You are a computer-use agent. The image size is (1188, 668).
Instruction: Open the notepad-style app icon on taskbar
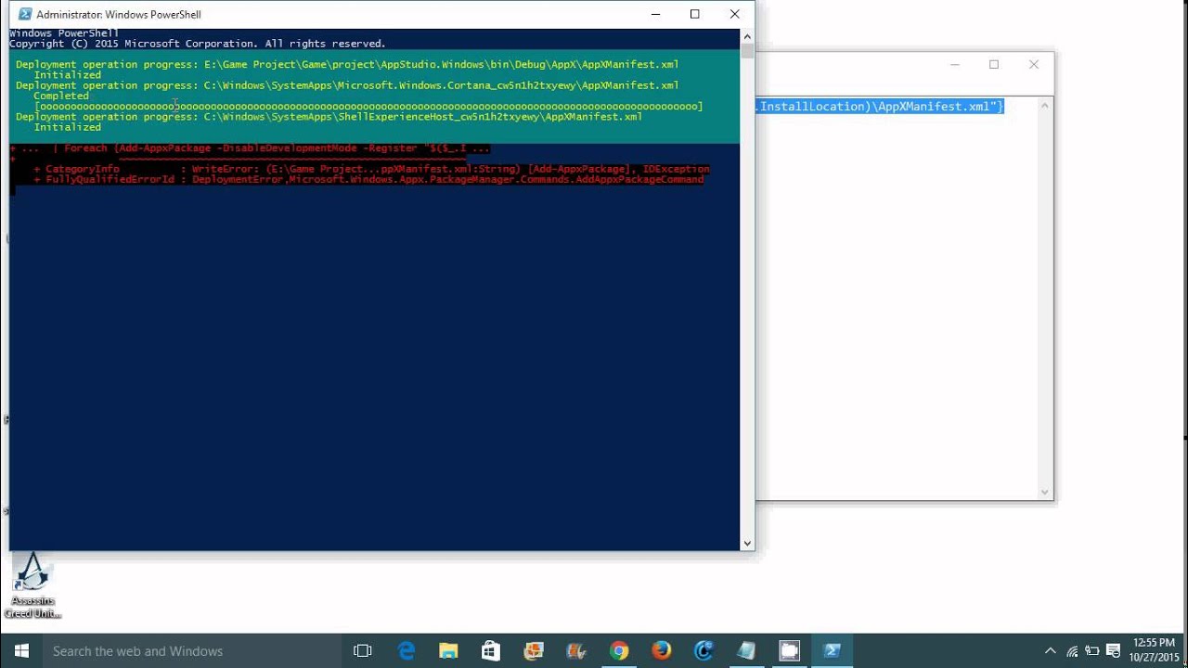[747, 651]
